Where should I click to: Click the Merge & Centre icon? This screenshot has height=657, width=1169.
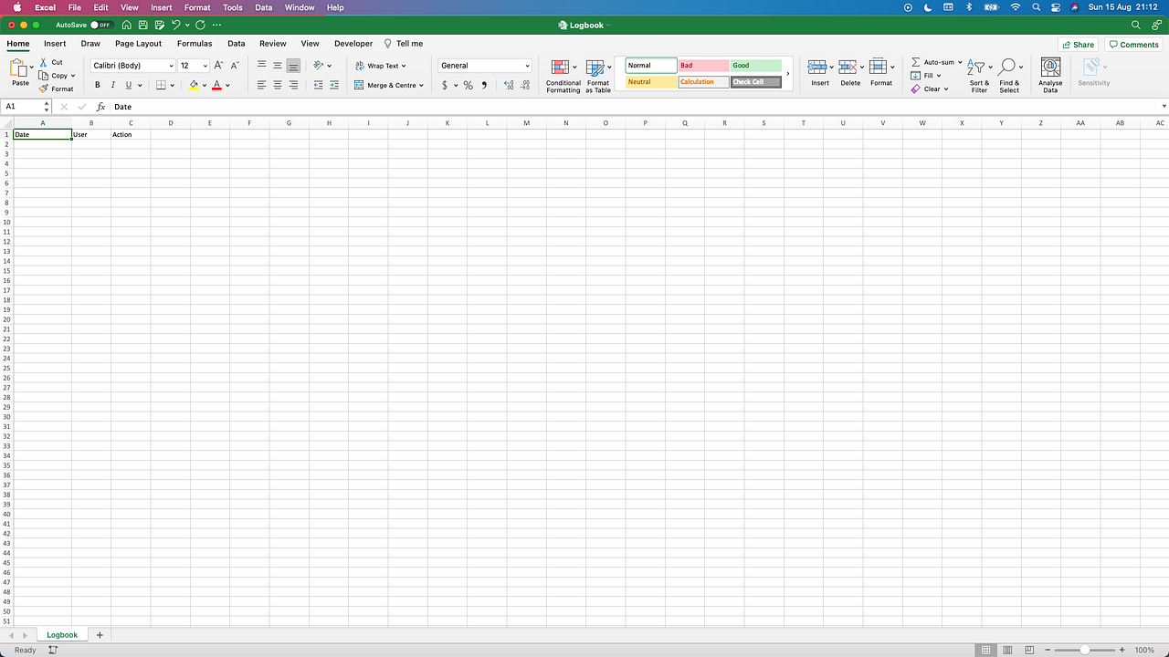(x=389, y=85)
